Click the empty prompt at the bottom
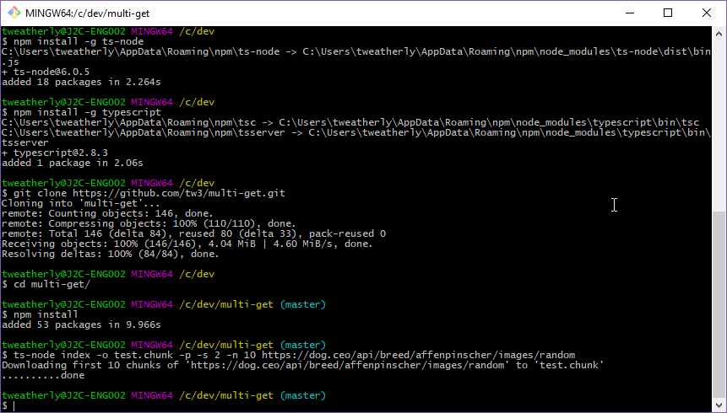727x413 pixels. [8, 406]
